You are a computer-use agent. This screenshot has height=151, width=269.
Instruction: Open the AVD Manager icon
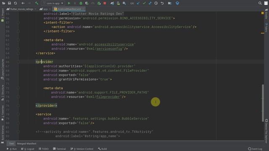pos(118,3)
